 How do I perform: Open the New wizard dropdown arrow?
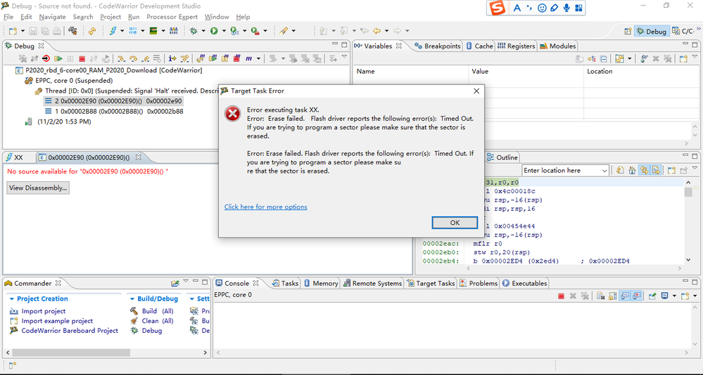[x=23, y=31]
